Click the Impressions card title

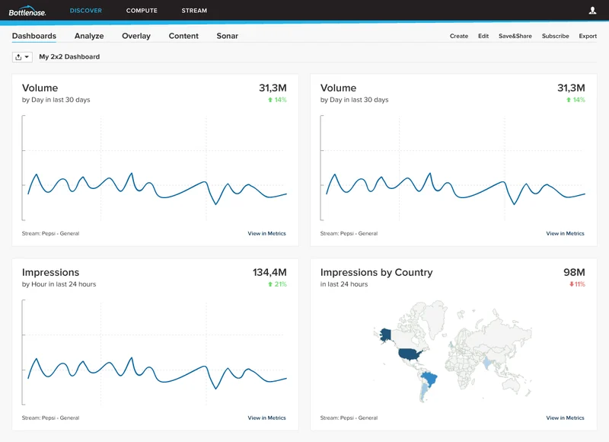click(50, 273)
